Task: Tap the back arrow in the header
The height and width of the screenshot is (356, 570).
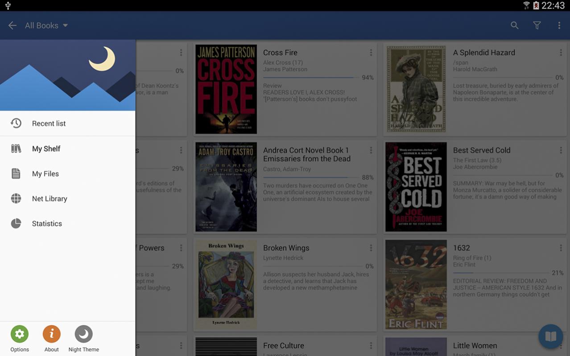Action: [x=12, y=25]
